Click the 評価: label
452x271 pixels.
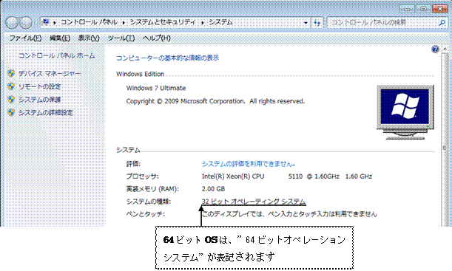(133, 164)
